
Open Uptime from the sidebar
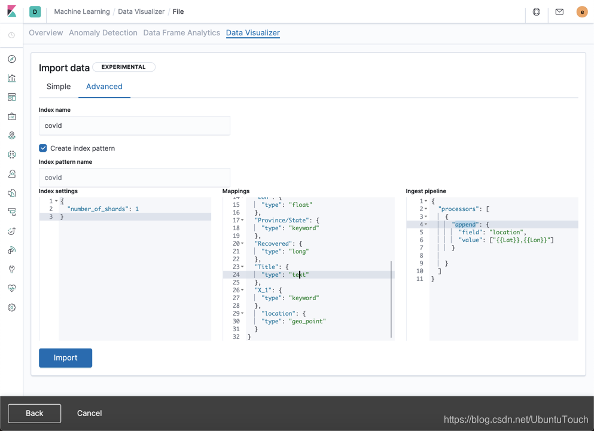tap(12, 231)
